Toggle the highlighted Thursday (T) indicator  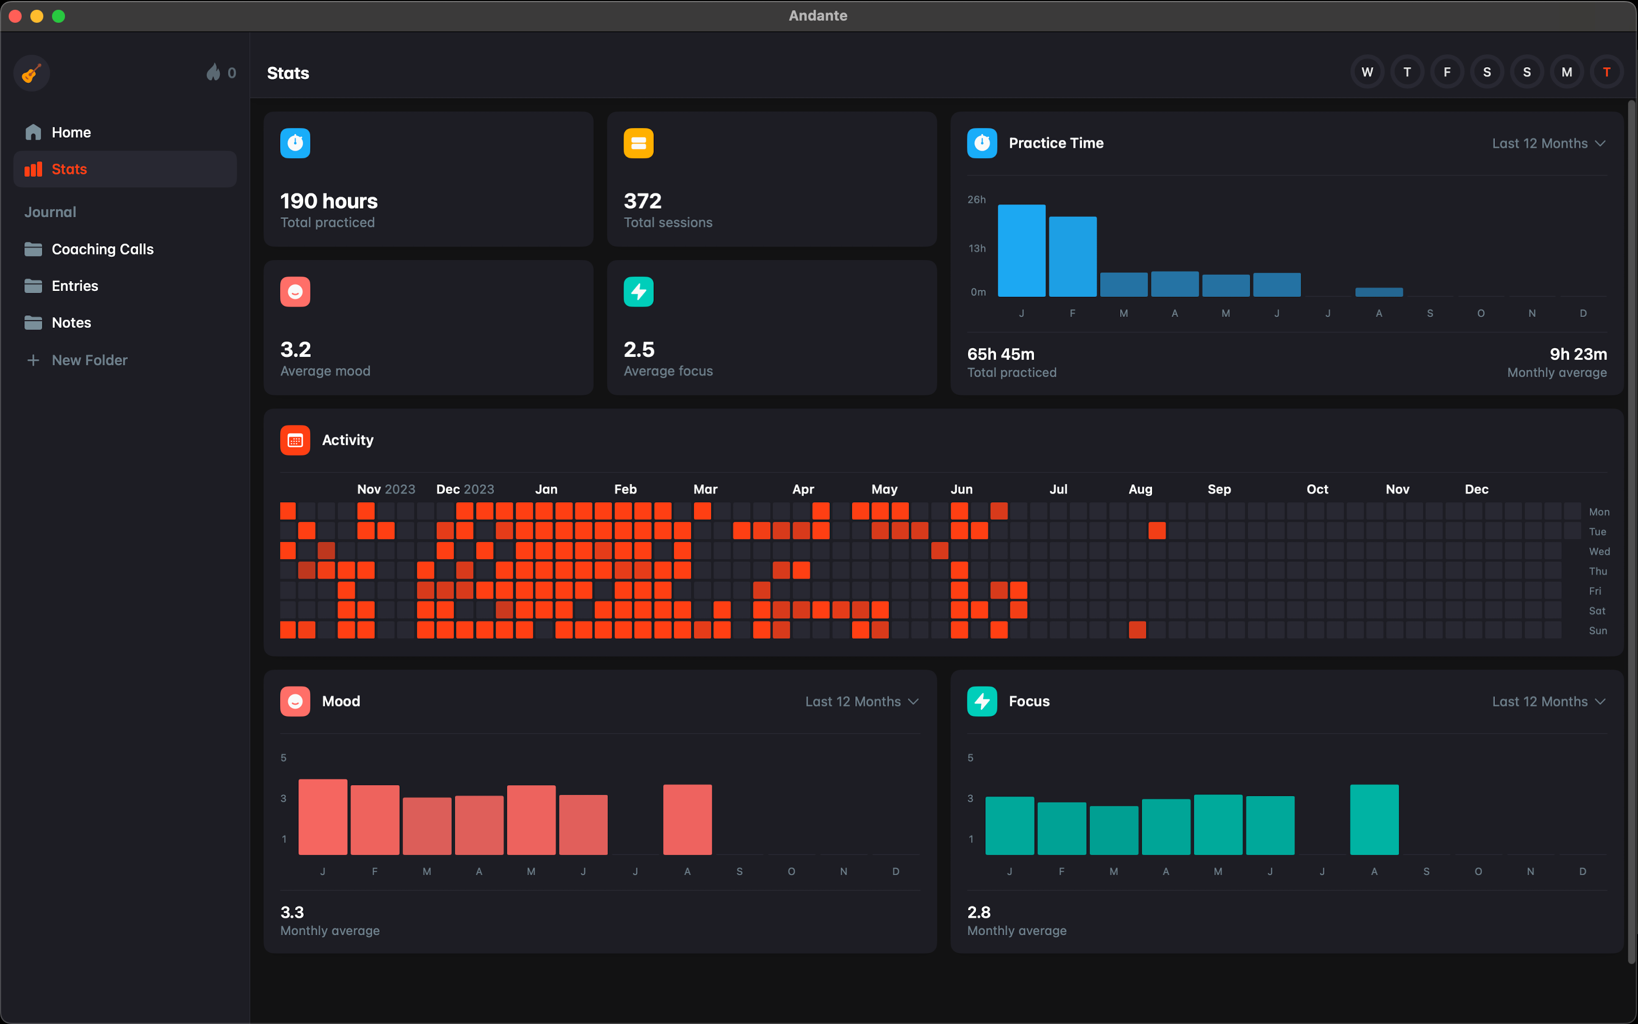[1607, 71]
